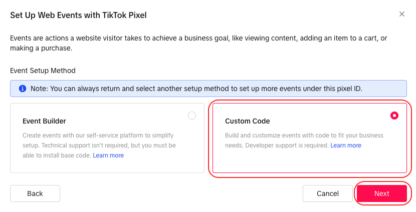Click the pixel ID note text
Viewport: 416px width, 212px height.
point(196,88)
